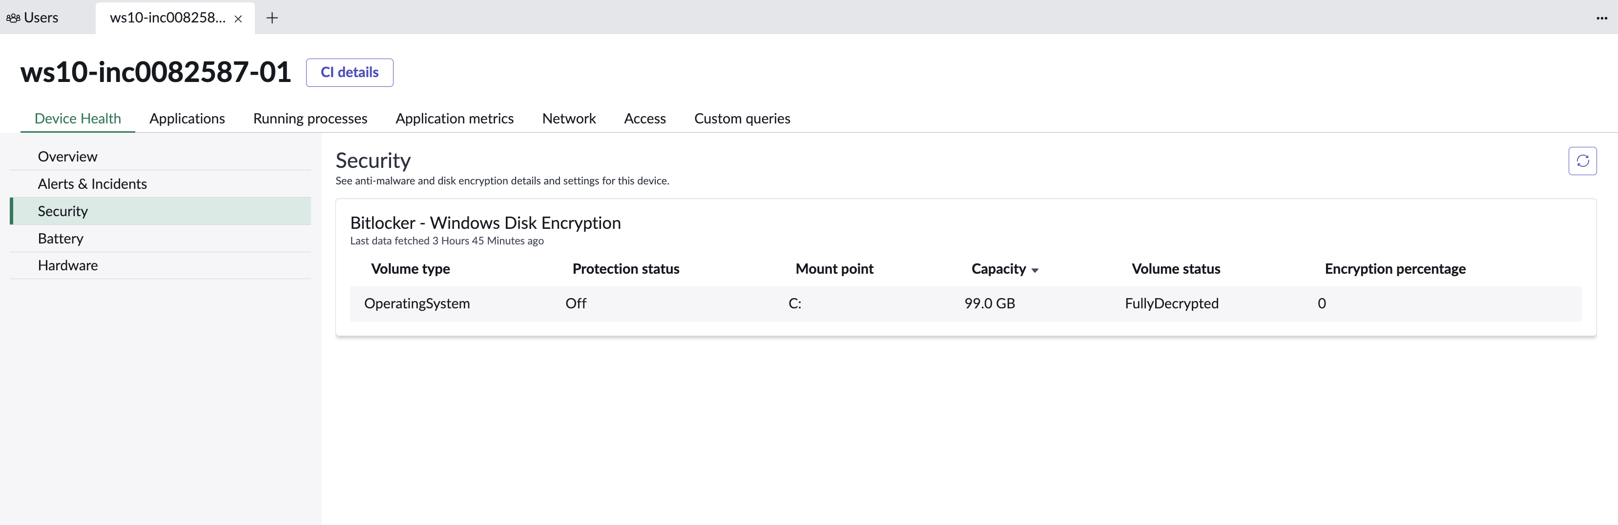Click the refresh Security data icon
Viewport: 1618px width, 525px height.
(x=1582, y=161)
